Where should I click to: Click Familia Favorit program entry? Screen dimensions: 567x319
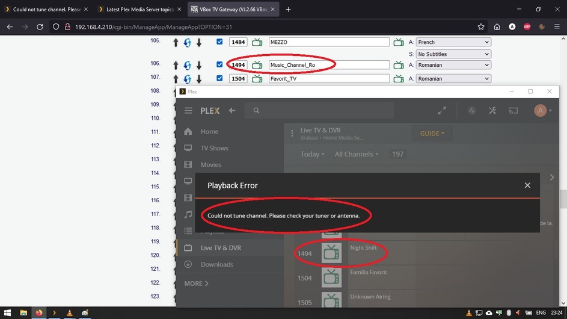coord(368,272)
